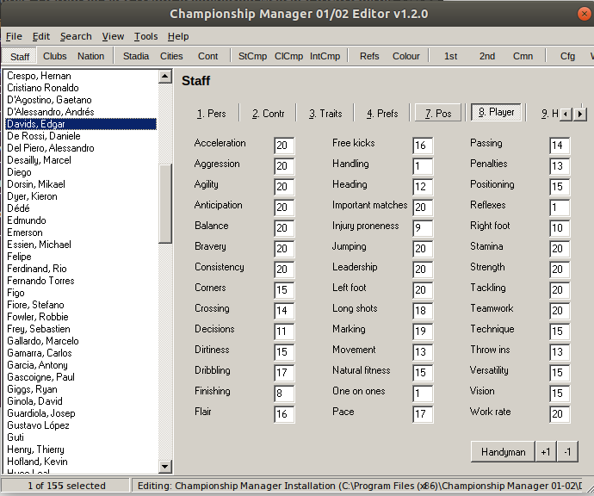
Task: Click the Decisions value field
Action: coord(284,332)
